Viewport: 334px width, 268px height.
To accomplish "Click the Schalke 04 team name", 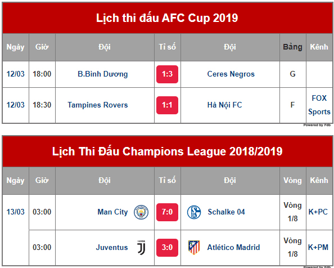I will [x=226, y=212].
